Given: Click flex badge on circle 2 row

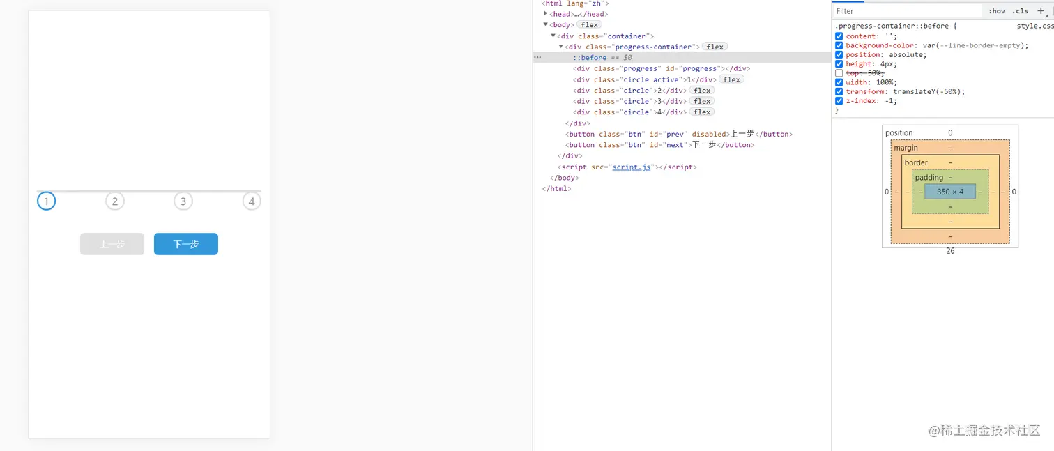Looking at the screenshot, I should [702, 91].
